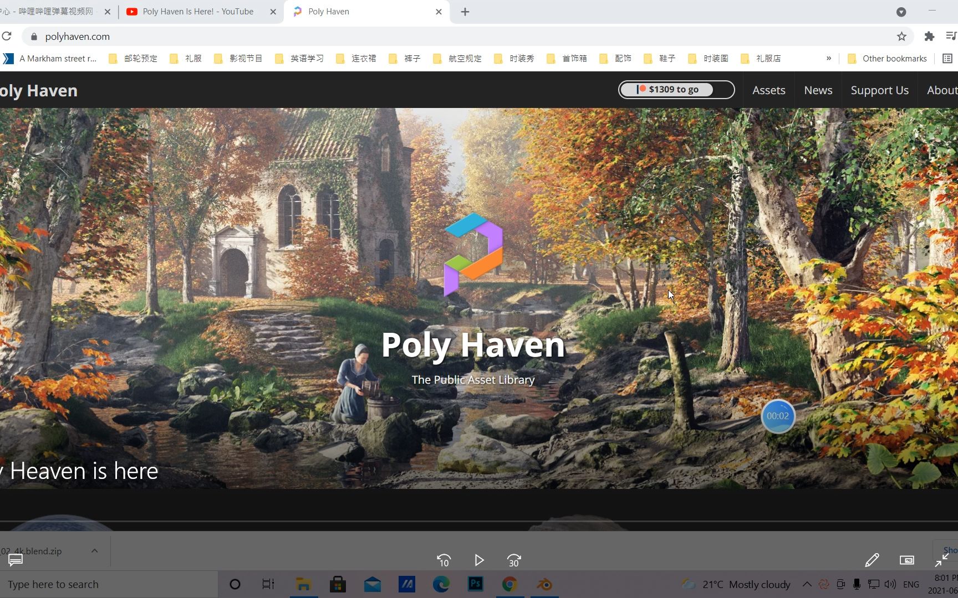The width and height of the screenshot is (958, 598).
Task: Click the Poly Haven site title link
Action: pyautogui.click(x=39, y=91)
